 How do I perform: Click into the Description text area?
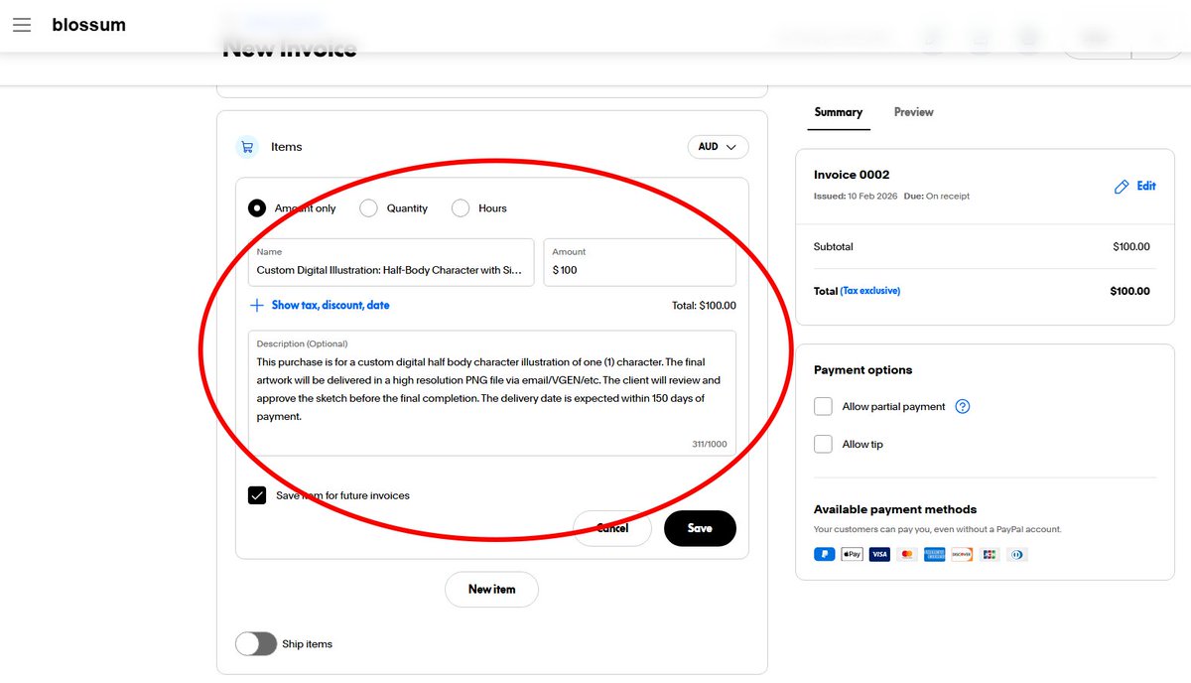[x=492, y=393]
